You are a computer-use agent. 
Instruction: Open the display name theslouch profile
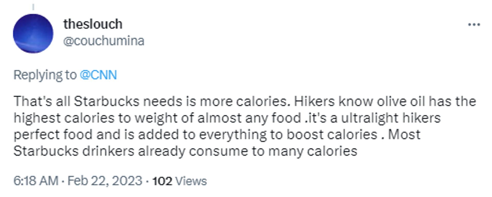(x=93, y=24)
